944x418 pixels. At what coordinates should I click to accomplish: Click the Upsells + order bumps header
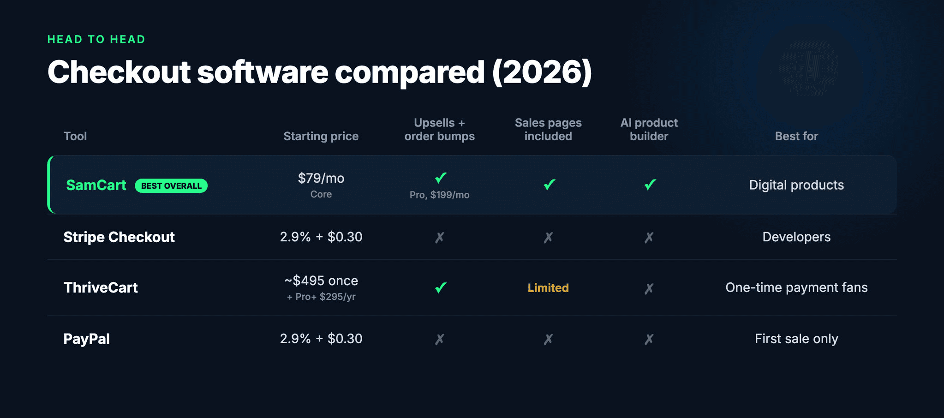click(440, 130)
